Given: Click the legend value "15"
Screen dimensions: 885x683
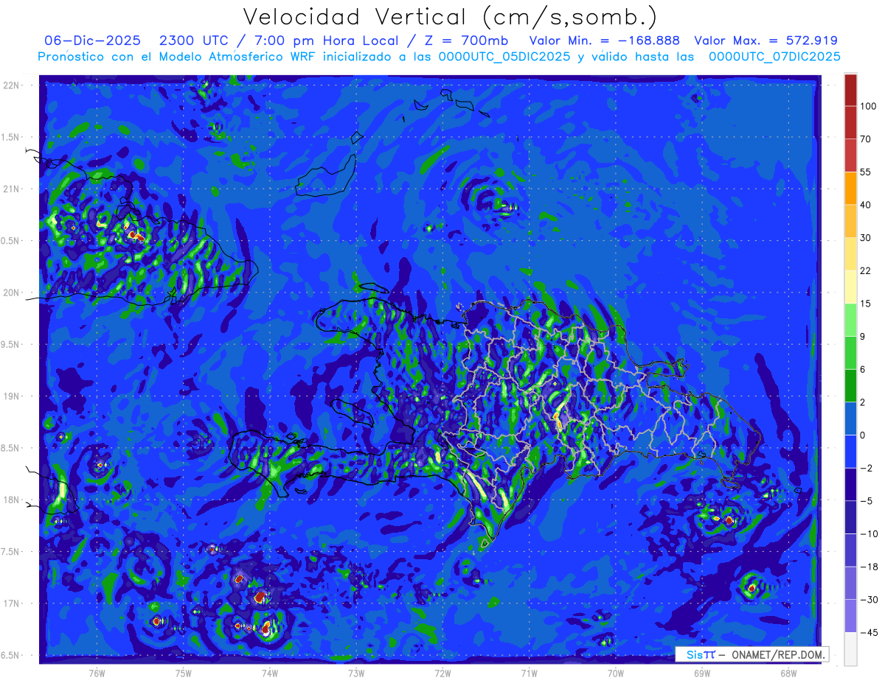Looking at the screenshot, I should [x=866, y=303].
